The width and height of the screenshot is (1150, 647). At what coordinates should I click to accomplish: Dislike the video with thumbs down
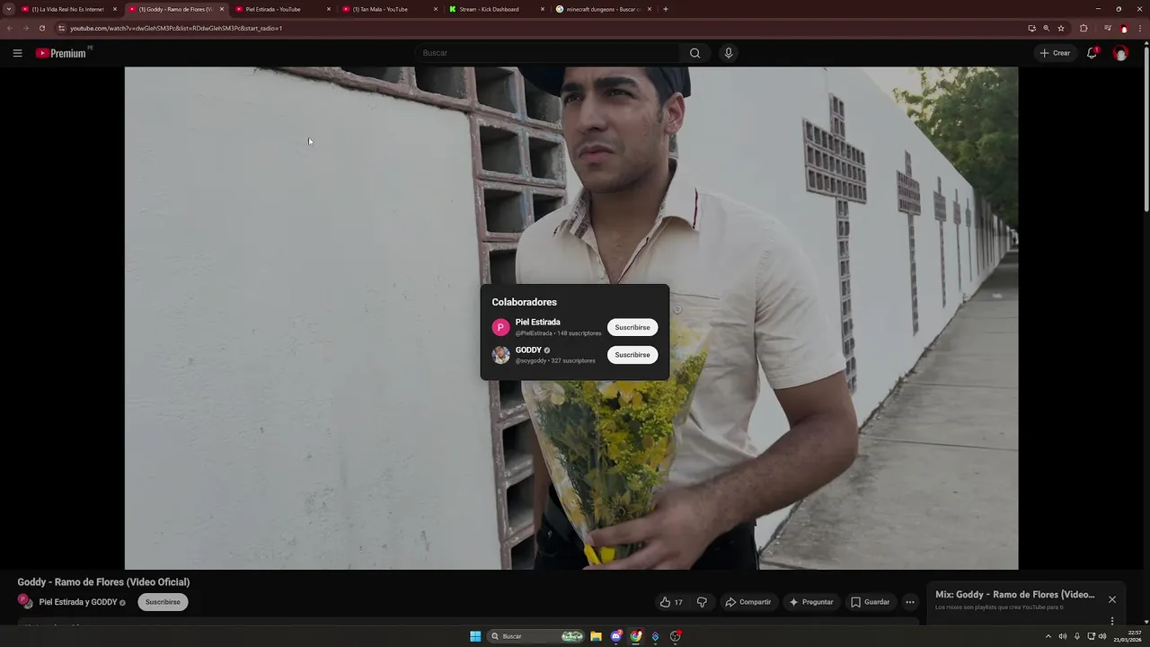(703, 602)
